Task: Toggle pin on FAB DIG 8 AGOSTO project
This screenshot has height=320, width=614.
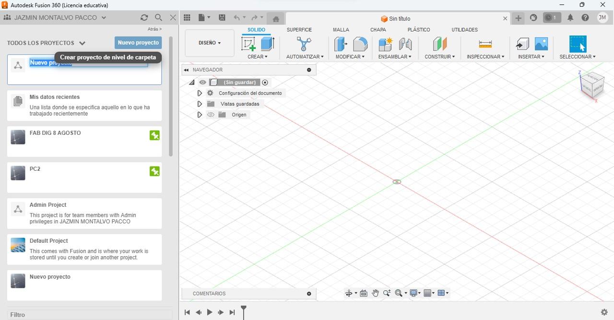Action: pos(154,135)
